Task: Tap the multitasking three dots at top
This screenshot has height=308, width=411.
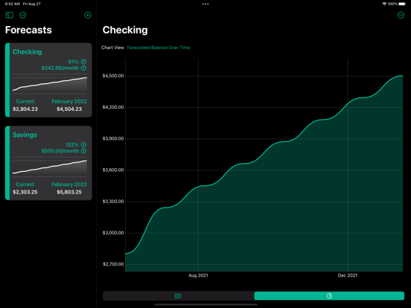Action: (205, 4)
